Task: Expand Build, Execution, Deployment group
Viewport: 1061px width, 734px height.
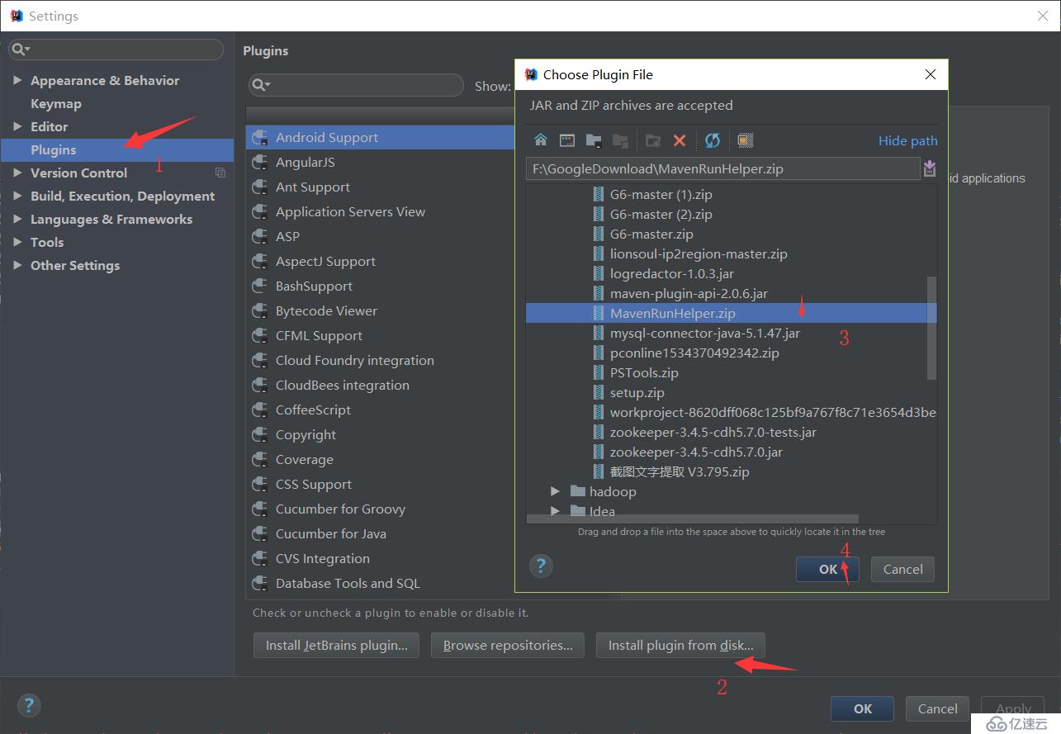Action: [x=17, y=196]
